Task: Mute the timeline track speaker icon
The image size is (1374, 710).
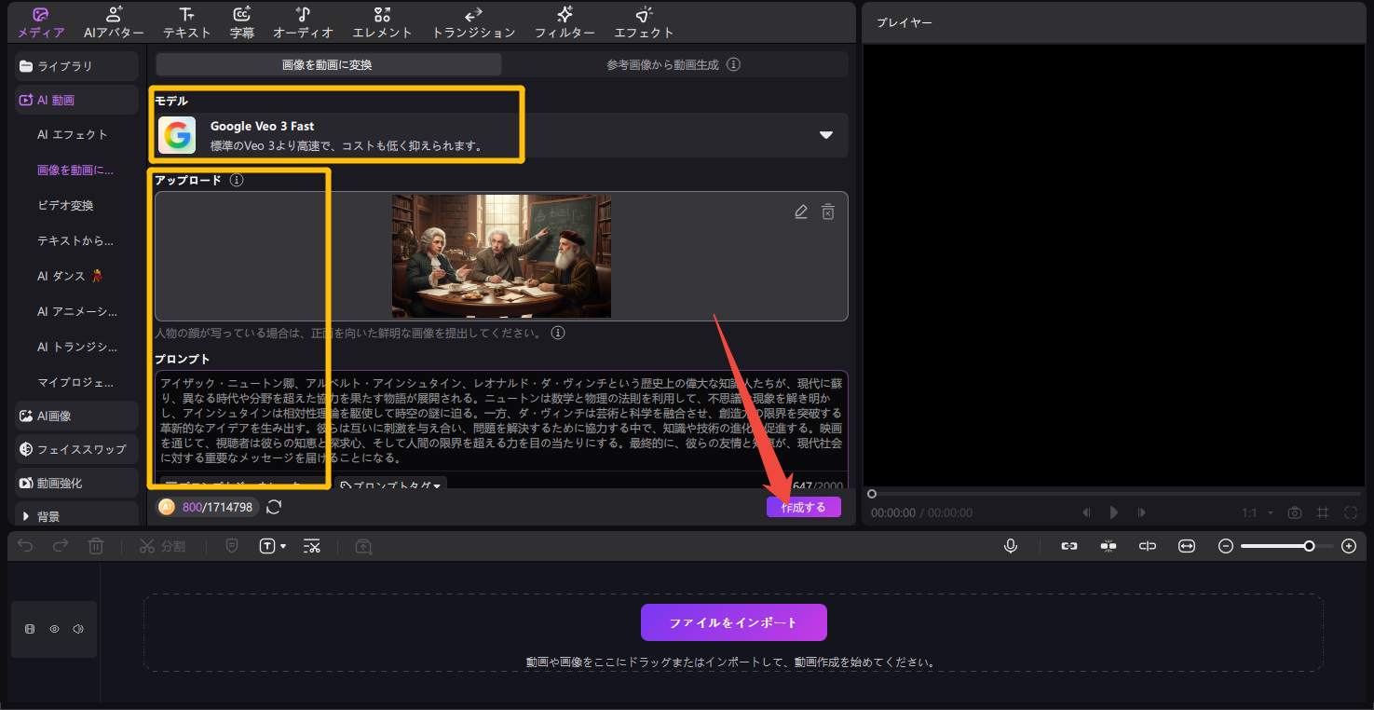Action: [x=78, y=629]
